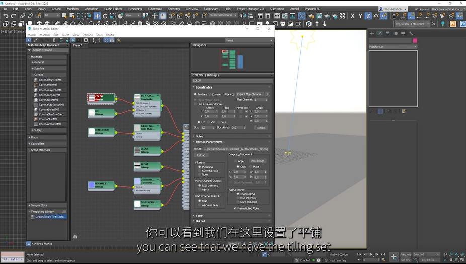Toggle Angle Snap in main toolbar

coord(180,16)
